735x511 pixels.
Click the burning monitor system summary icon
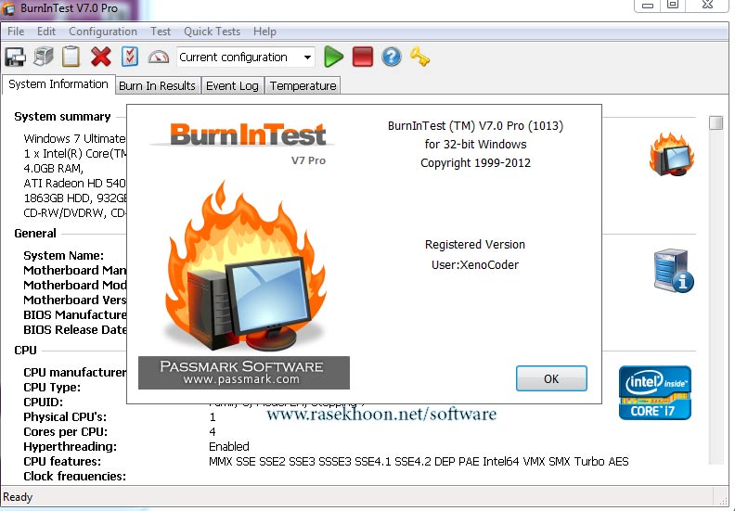pyautogui.click(x=672, y=155)
